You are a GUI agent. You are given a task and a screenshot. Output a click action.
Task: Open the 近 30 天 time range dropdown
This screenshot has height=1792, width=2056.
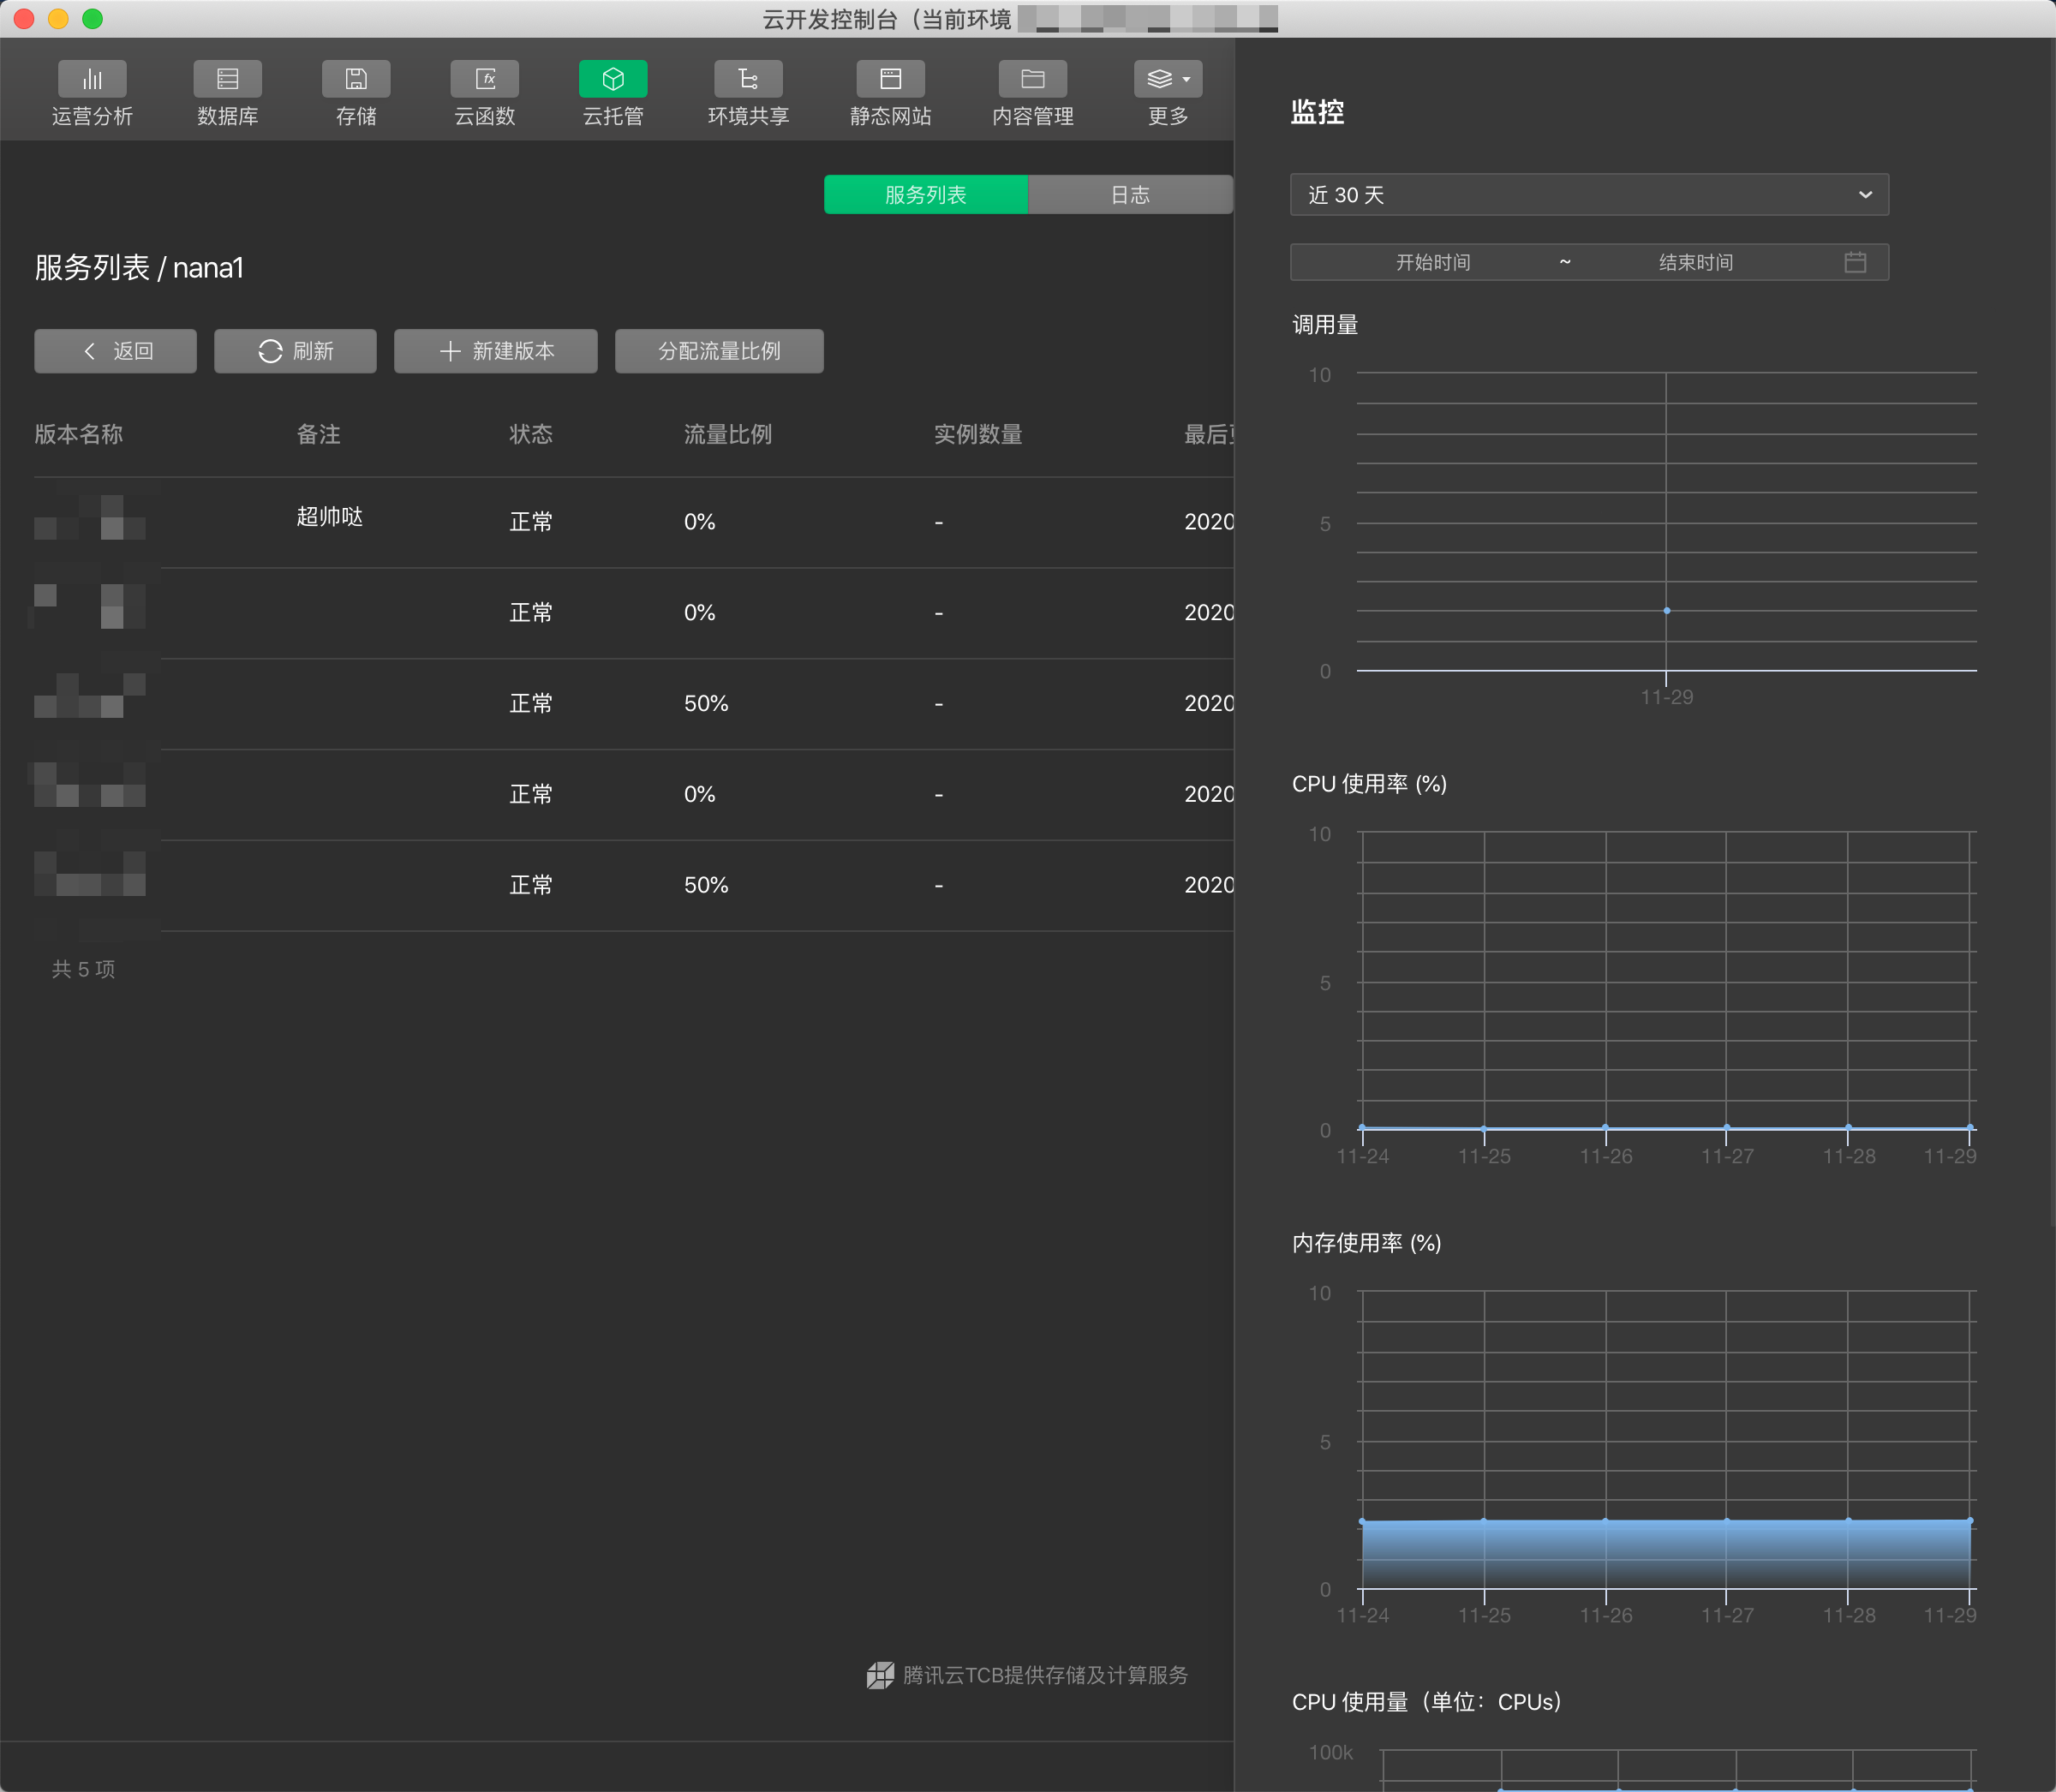click(1588, 195)
